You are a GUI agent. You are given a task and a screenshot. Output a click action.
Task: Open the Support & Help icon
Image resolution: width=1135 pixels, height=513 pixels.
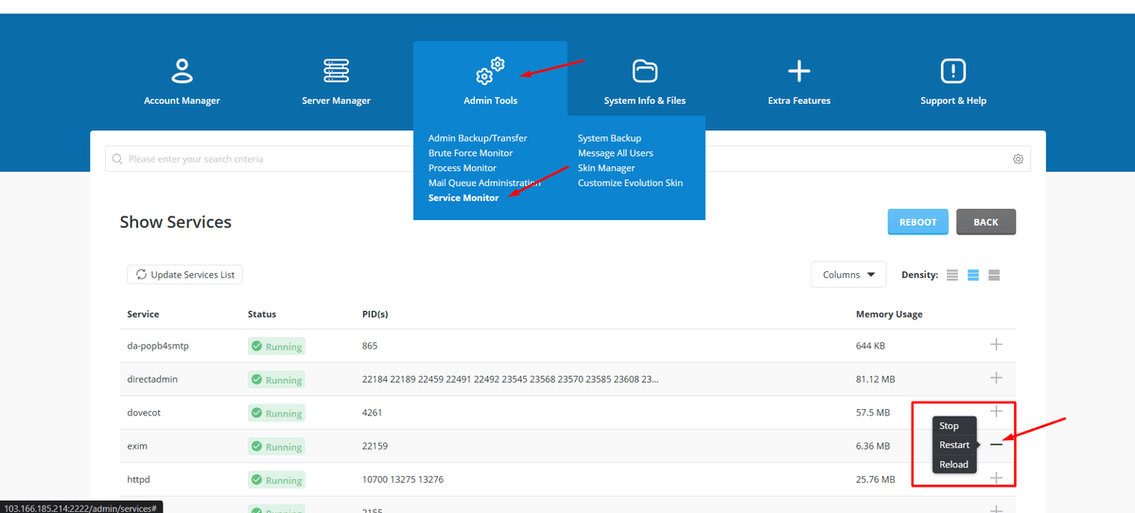(952, 71)
